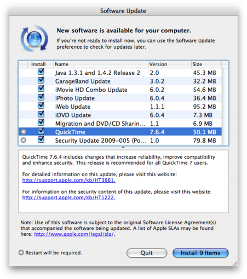The width and height of the screenshot is (247, 279).
Task: Click the QuickTime version 7.6.4 cell
Action: [x=157, y=132]
